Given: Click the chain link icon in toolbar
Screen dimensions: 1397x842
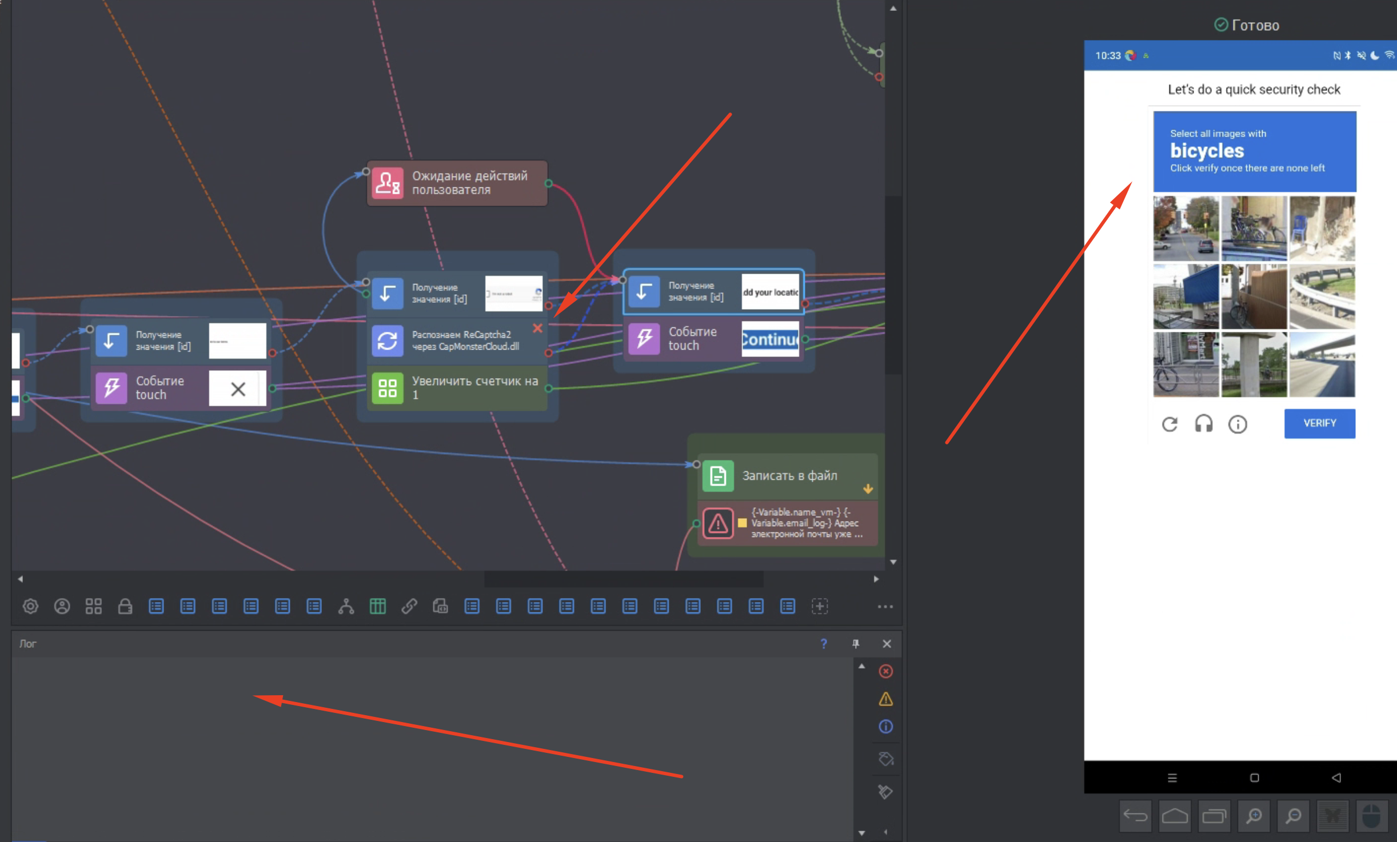Looking at the screenshot, I should pyautogui.click(x=409, y=606).
